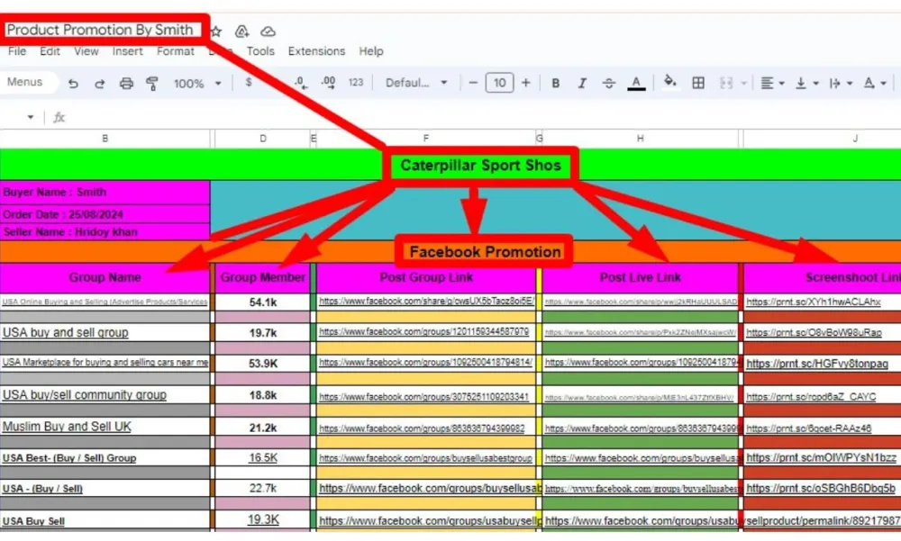Click into the formula bar

(483, 117)
